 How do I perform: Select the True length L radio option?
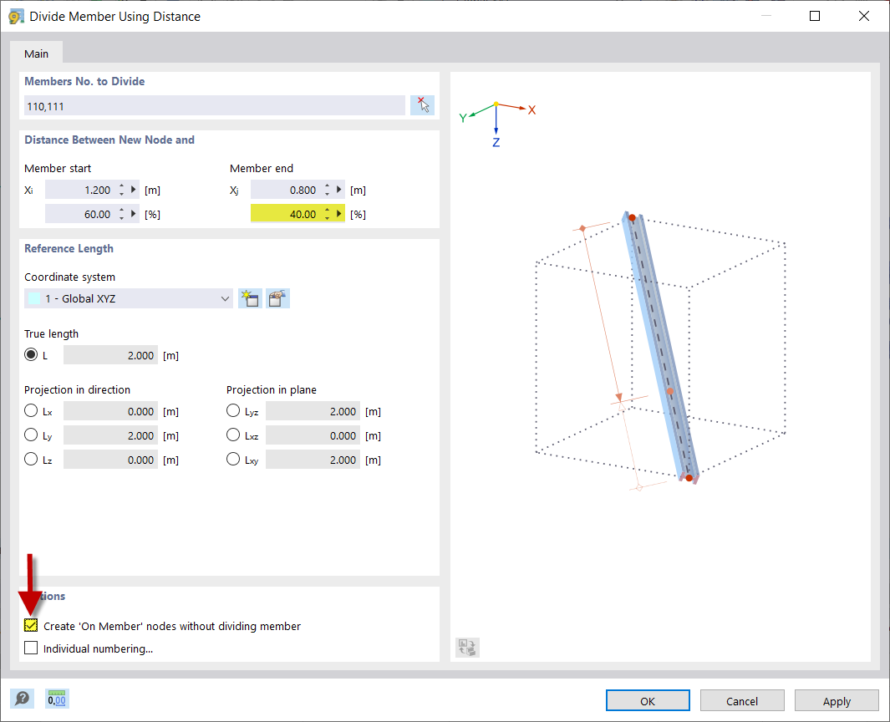point(29,354)
